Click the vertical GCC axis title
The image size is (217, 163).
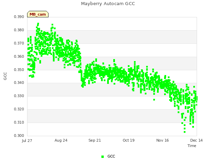coord(5,76)
